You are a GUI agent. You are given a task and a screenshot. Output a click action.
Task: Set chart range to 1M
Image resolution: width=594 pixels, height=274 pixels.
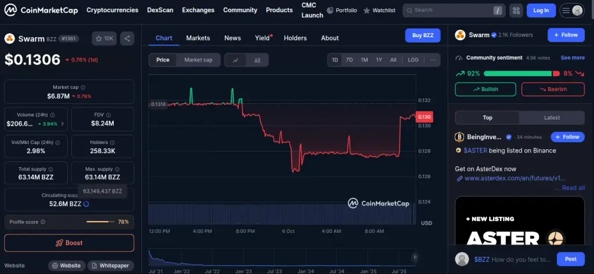point(364,60)
